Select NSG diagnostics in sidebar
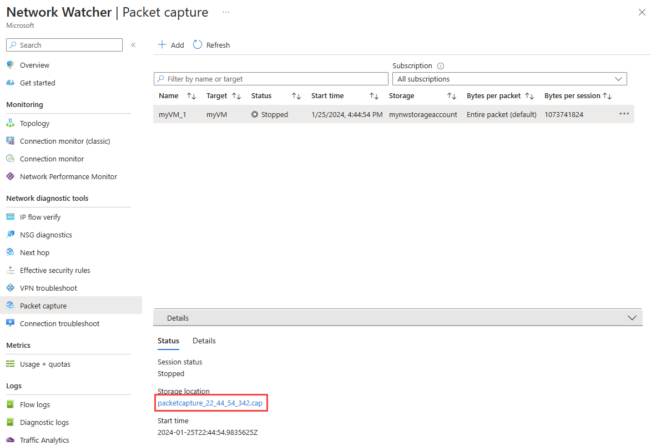This screenshot has height=446, width=651. click(x=46, y=235)
